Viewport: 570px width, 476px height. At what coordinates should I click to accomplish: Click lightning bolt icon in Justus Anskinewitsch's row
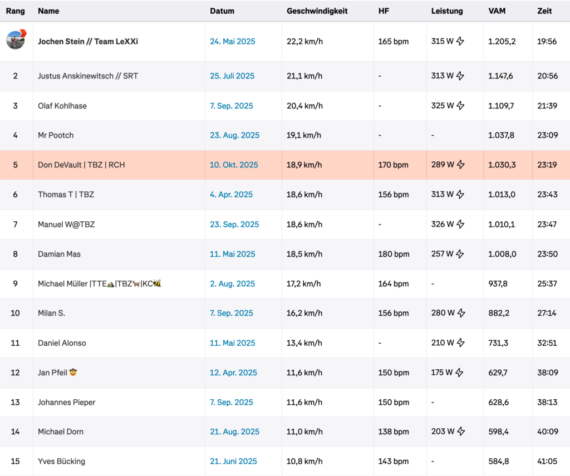[460, 76]
